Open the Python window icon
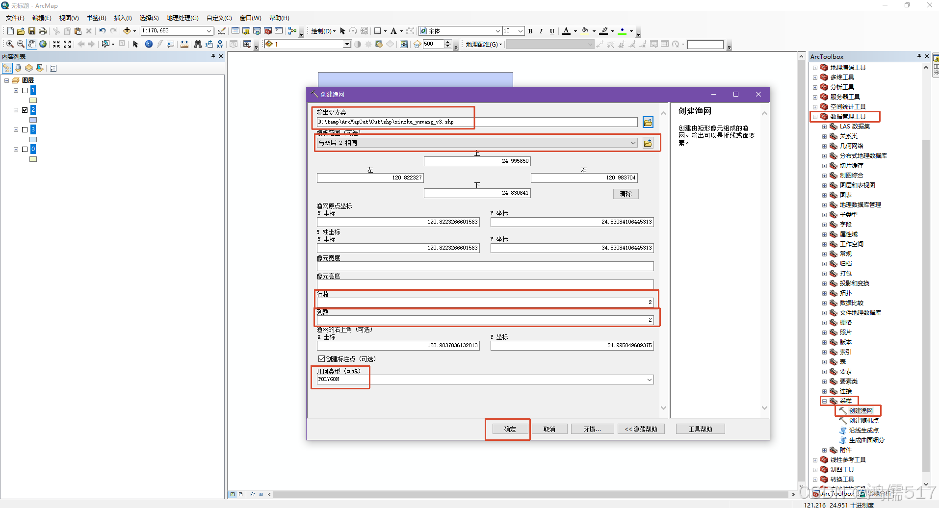This screenshot has width=939, height=508. pos(279,31)
